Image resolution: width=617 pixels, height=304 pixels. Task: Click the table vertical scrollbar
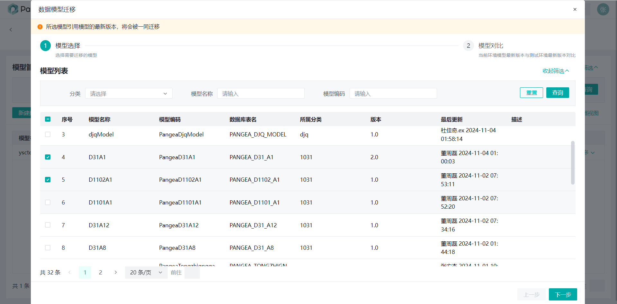573,162
